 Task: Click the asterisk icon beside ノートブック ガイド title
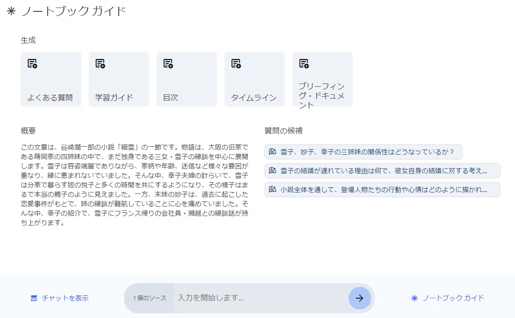11,11
